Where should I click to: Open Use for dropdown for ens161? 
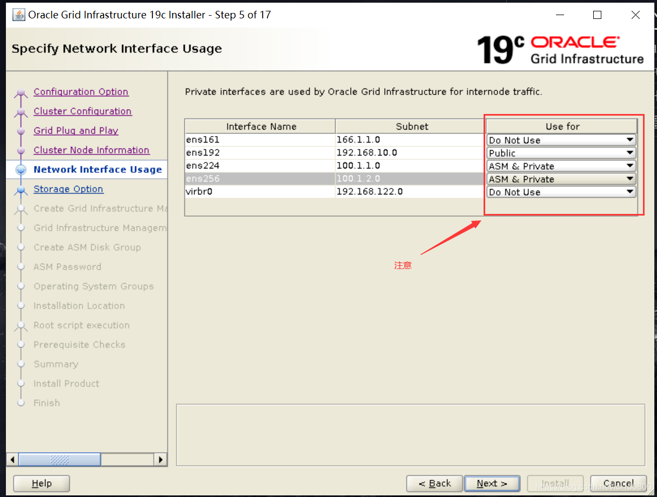561,140
